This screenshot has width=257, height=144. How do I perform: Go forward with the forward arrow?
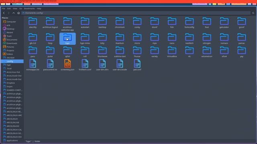(9, 13)
